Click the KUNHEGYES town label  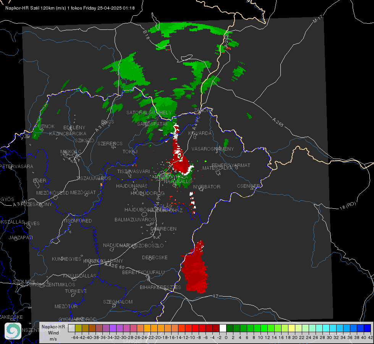pos(66,259)
